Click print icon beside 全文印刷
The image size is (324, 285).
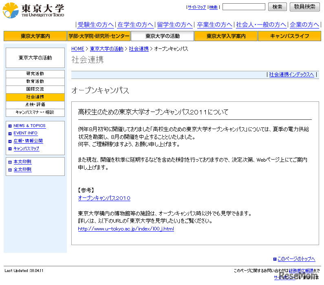(x=10, y=170)
